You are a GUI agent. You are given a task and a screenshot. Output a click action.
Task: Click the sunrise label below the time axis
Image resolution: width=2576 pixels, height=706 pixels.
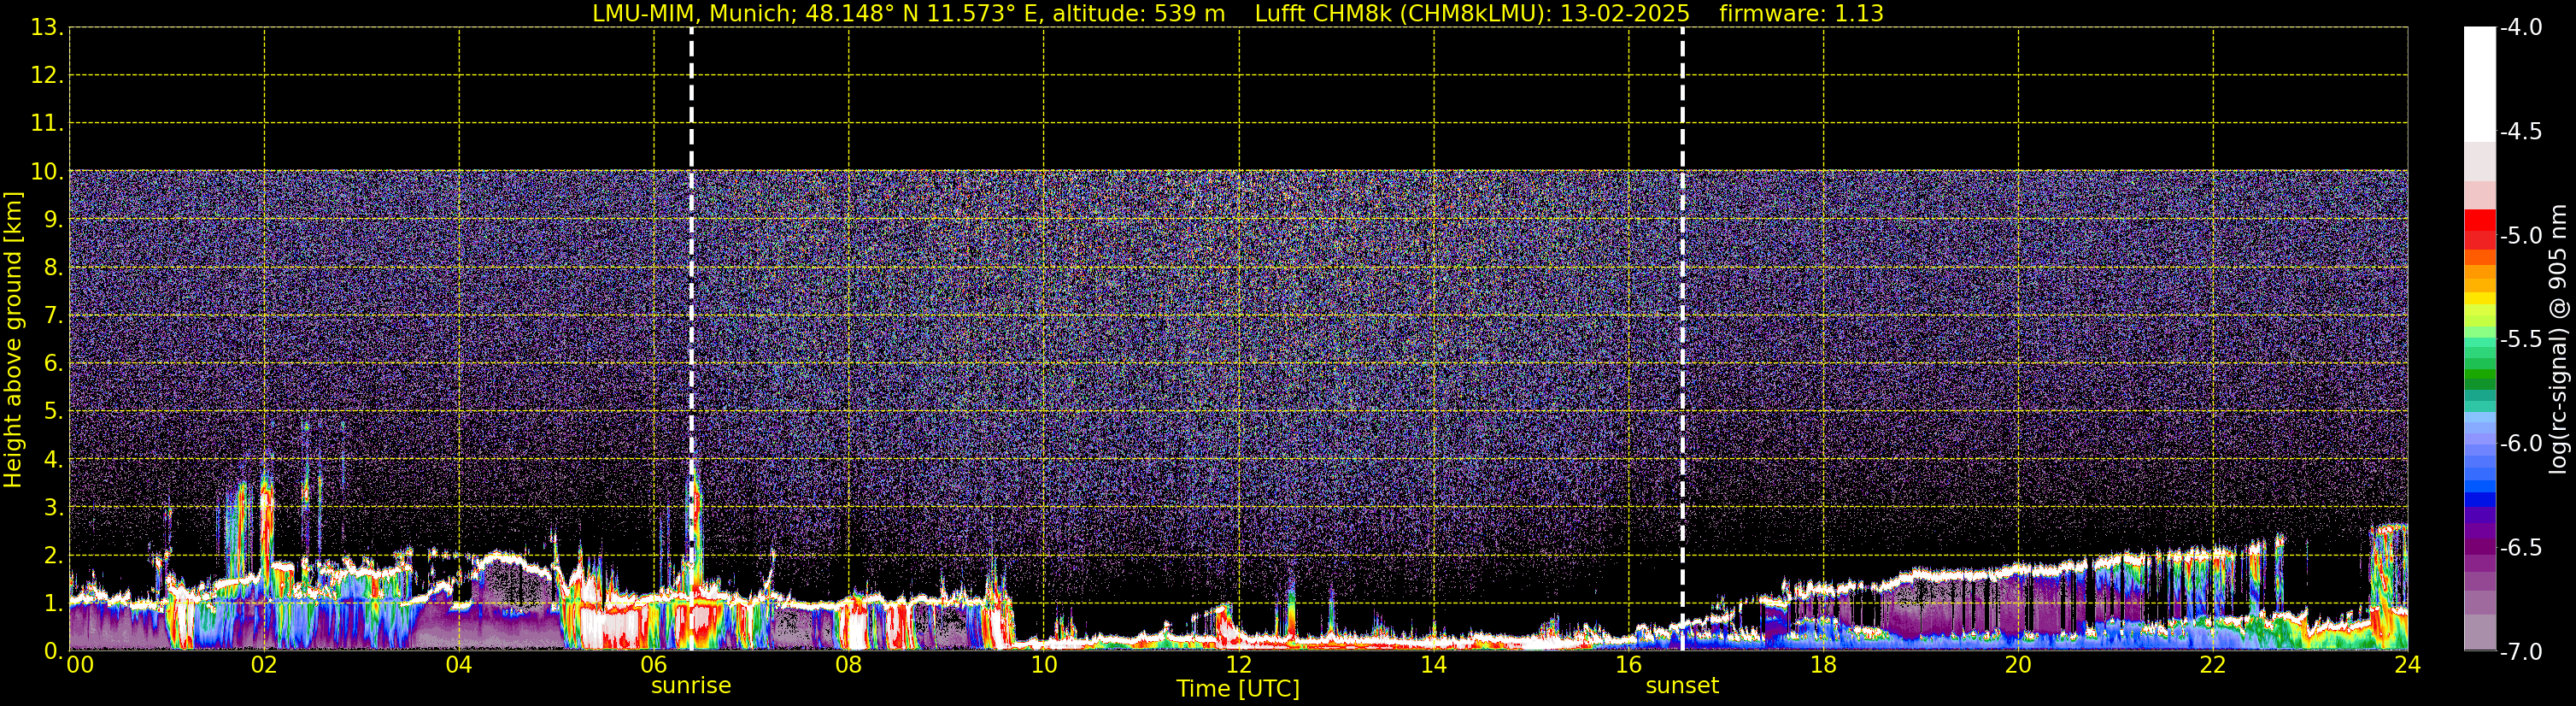click(691, 686)
